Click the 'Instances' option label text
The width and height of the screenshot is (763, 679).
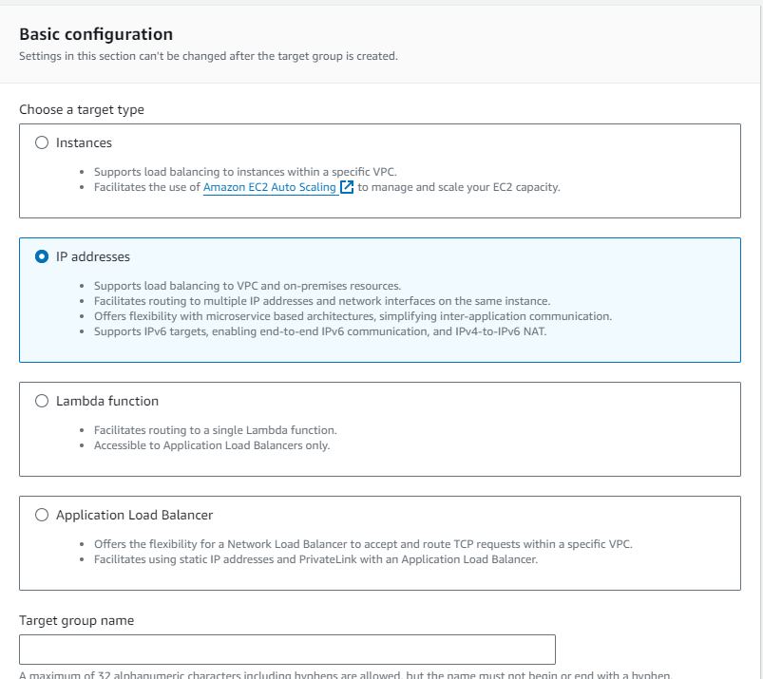click(x=84, y=142)
